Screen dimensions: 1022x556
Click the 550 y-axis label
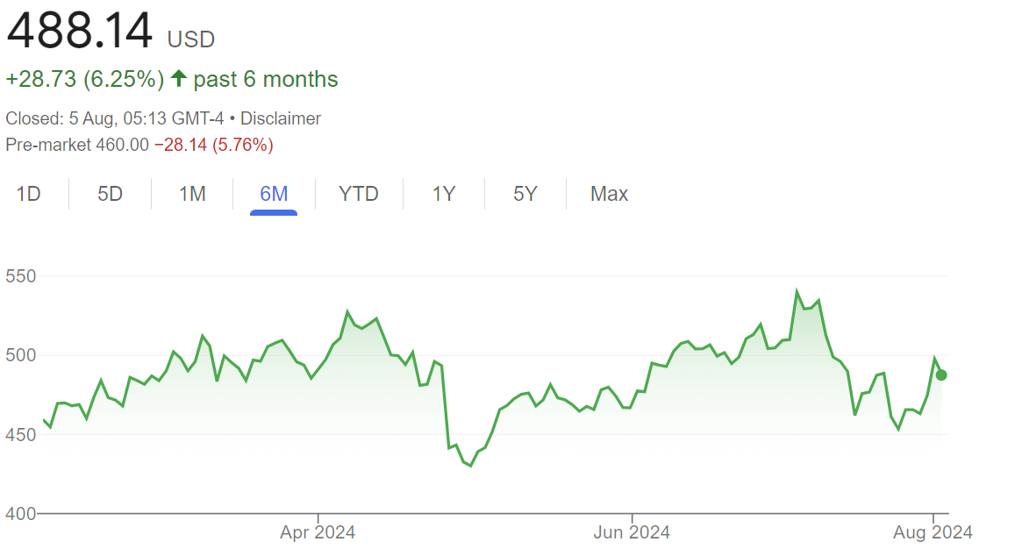click(19, 276)
